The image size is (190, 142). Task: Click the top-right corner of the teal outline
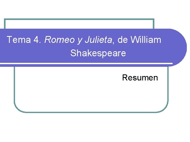click(x=153, y=19)
